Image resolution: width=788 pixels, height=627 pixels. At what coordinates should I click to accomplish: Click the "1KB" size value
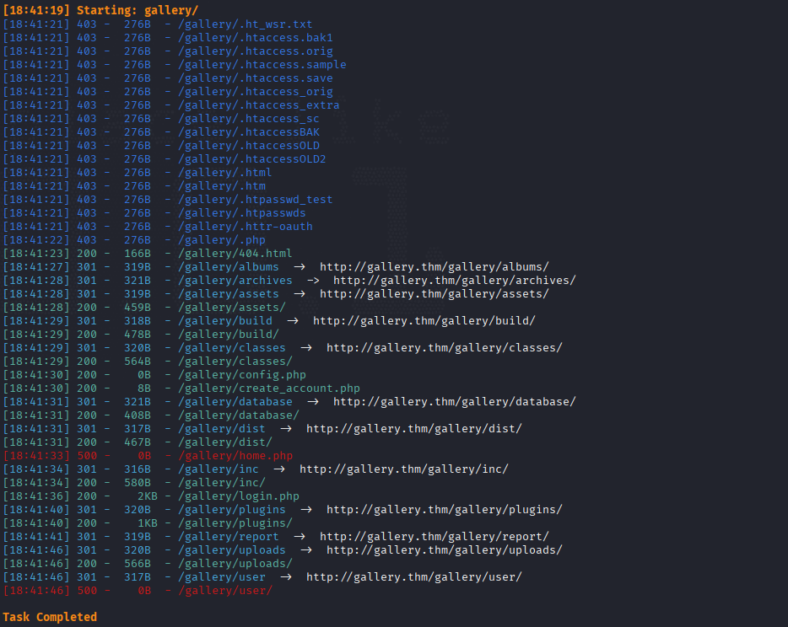pos(148,523)
